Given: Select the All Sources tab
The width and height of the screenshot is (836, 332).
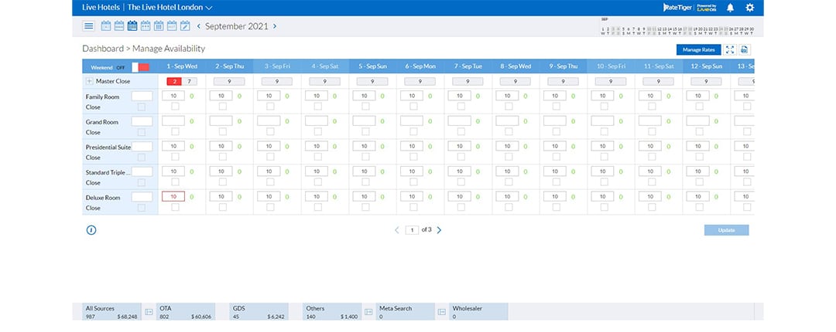Looking at the screenshot, I should pyautogui.click(x=111, y=311).
